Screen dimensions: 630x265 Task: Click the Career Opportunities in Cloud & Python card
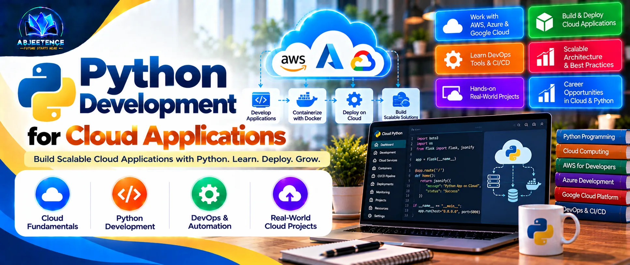[x=576, y=93]
